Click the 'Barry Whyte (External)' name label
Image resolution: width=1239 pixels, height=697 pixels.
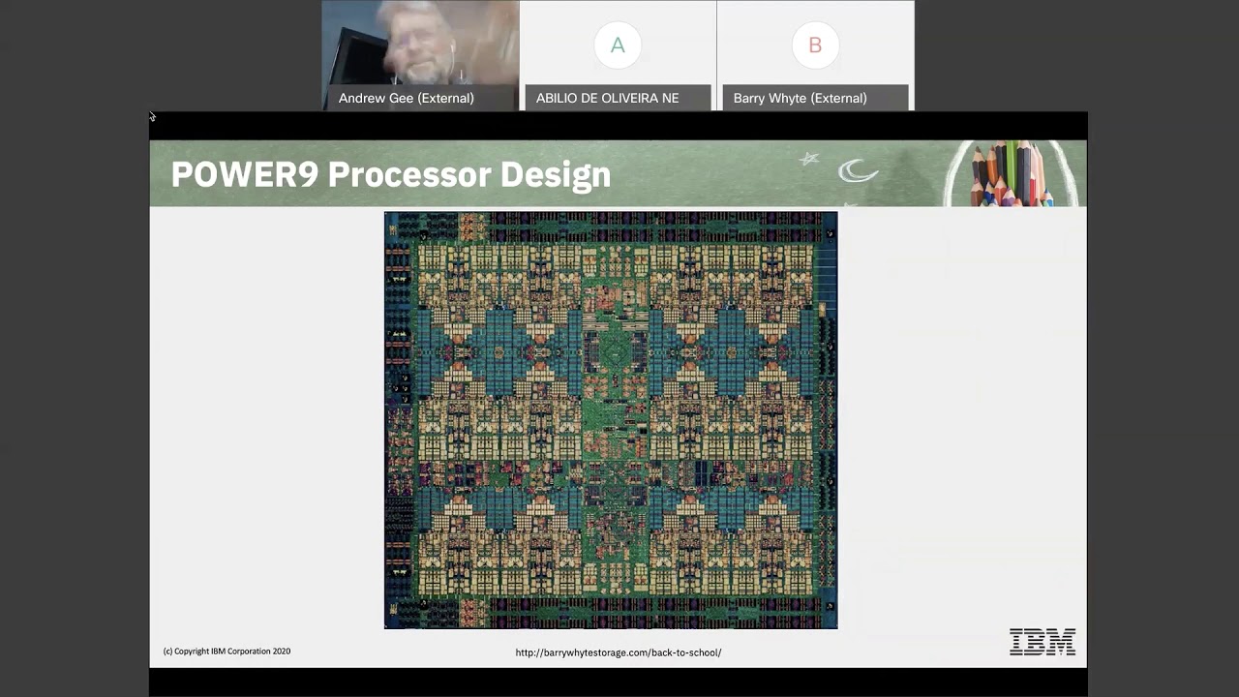(801, 98)
